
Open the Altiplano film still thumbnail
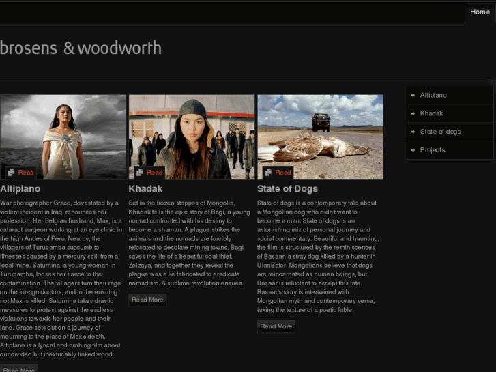(x=63, y=137)
